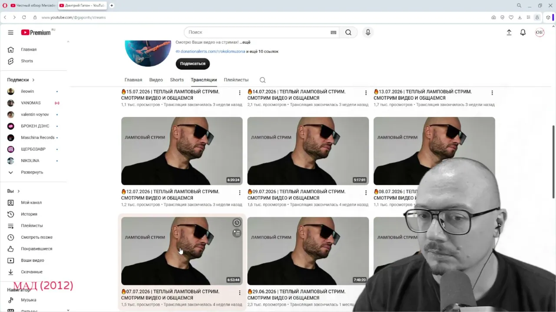The width and height of the screenshot is (556, 312).
Task: Start voice search with the microphone
Action: click(x=368, y=32)
